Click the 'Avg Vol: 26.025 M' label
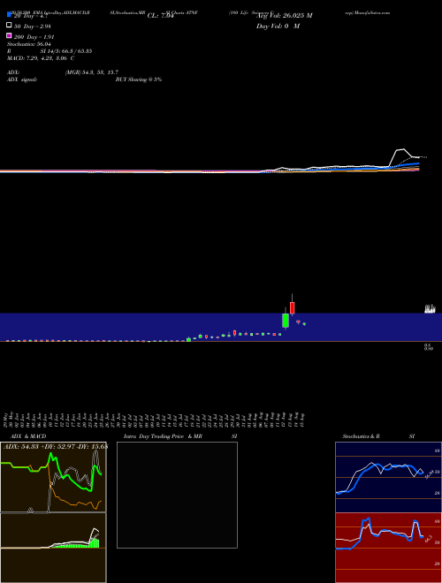This screenshot has height=583, width=442. point(285,16)
